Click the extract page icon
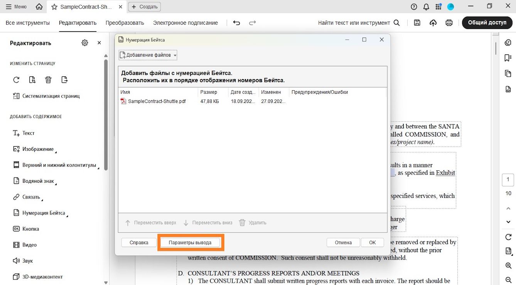 tap(32, 80)
